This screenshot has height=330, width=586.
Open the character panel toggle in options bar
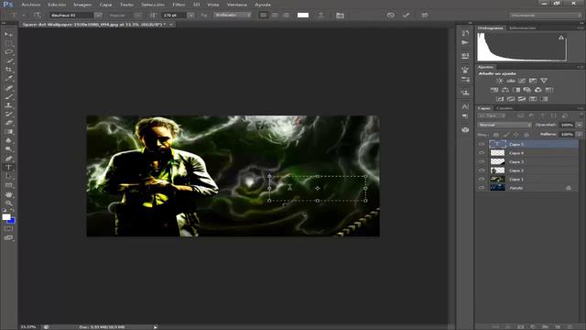tap(340, 16)
